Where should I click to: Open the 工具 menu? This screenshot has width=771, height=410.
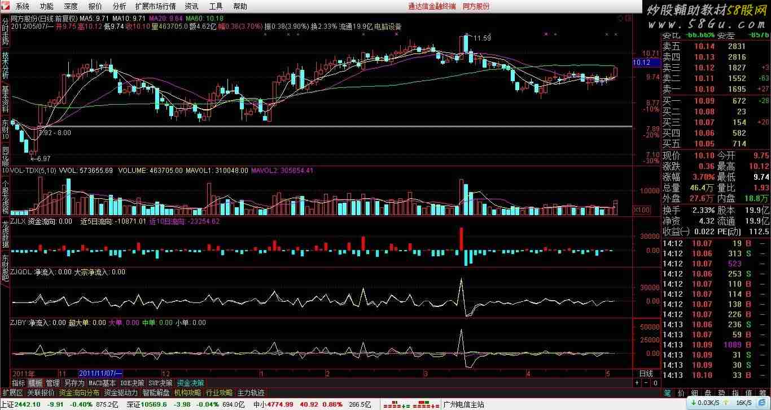pos(216,7)
